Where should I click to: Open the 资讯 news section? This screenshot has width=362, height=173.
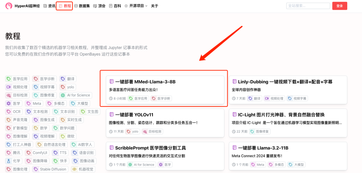[x=49, y=6]
